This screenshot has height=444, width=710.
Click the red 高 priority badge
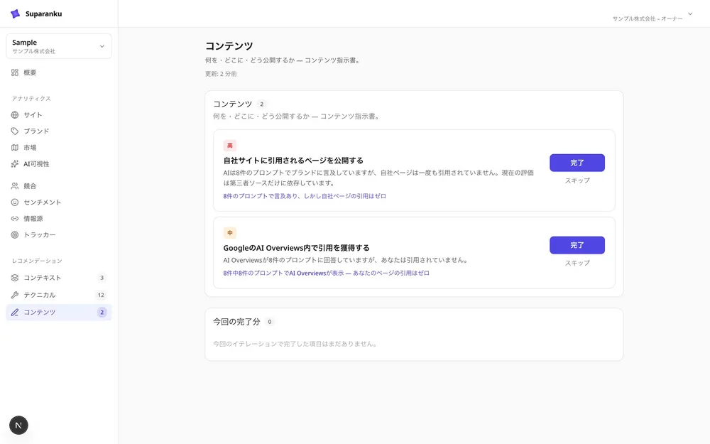230,146
